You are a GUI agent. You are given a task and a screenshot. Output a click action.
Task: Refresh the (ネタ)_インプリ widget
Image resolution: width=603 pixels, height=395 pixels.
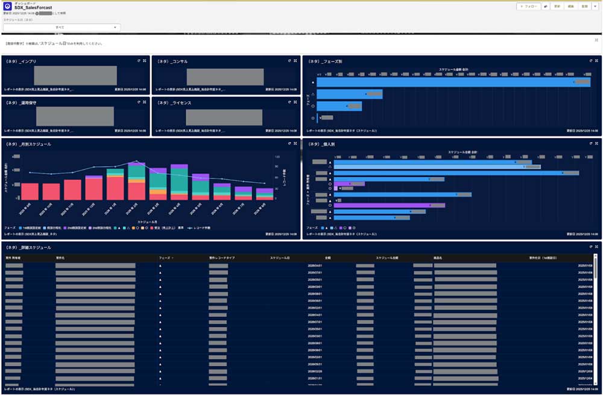(x=137, y=61)
